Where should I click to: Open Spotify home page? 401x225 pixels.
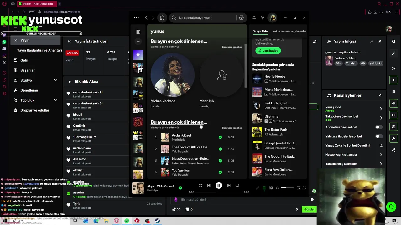click(x=162, y=18)
